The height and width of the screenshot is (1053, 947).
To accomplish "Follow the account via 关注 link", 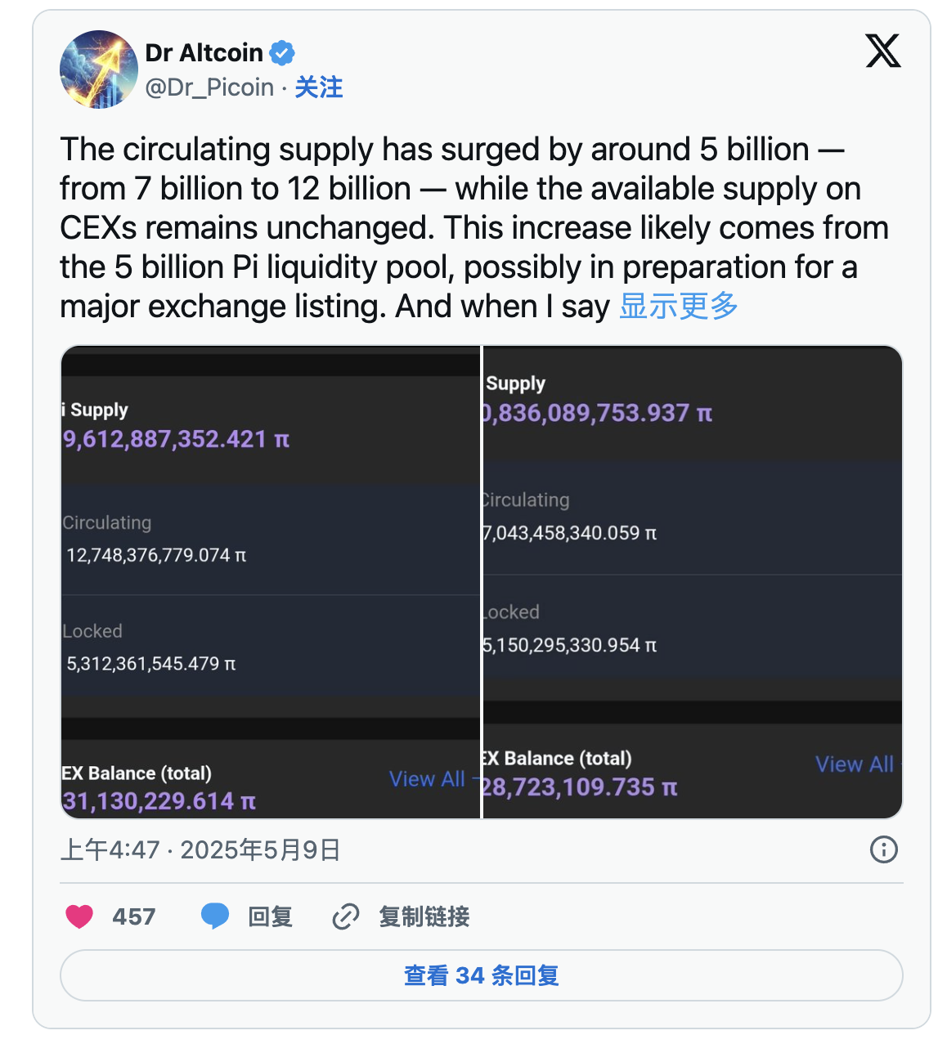I will pyautogui.click(x=319, y=87).
